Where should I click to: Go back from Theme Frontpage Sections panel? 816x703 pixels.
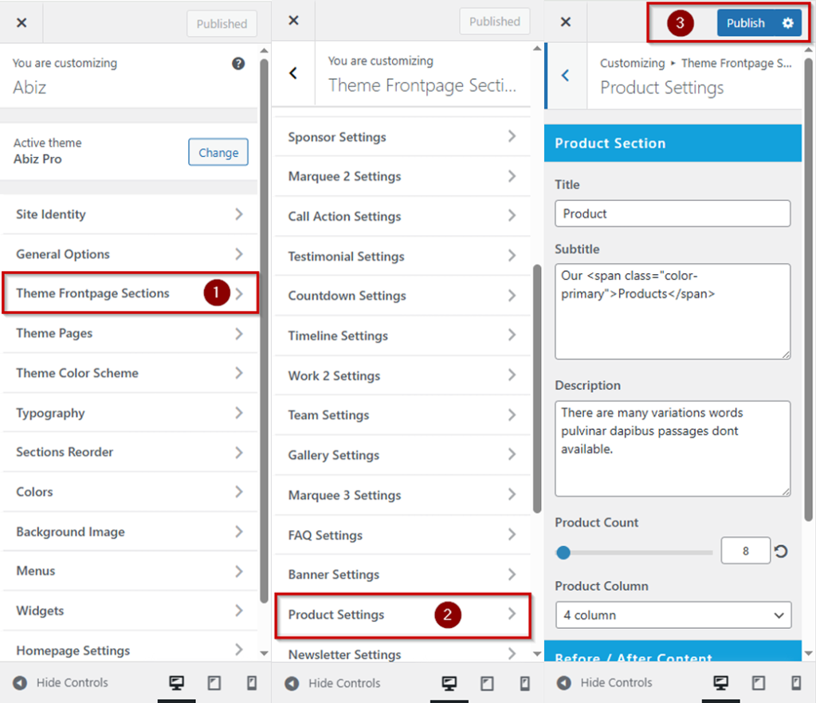293,73
